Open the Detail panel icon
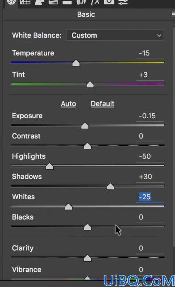This screenshot has width=175, height=287. (x=39, y=2)
